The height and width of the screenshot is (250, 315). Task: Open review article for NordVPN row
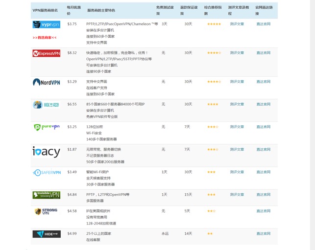(x=237, y=82)
